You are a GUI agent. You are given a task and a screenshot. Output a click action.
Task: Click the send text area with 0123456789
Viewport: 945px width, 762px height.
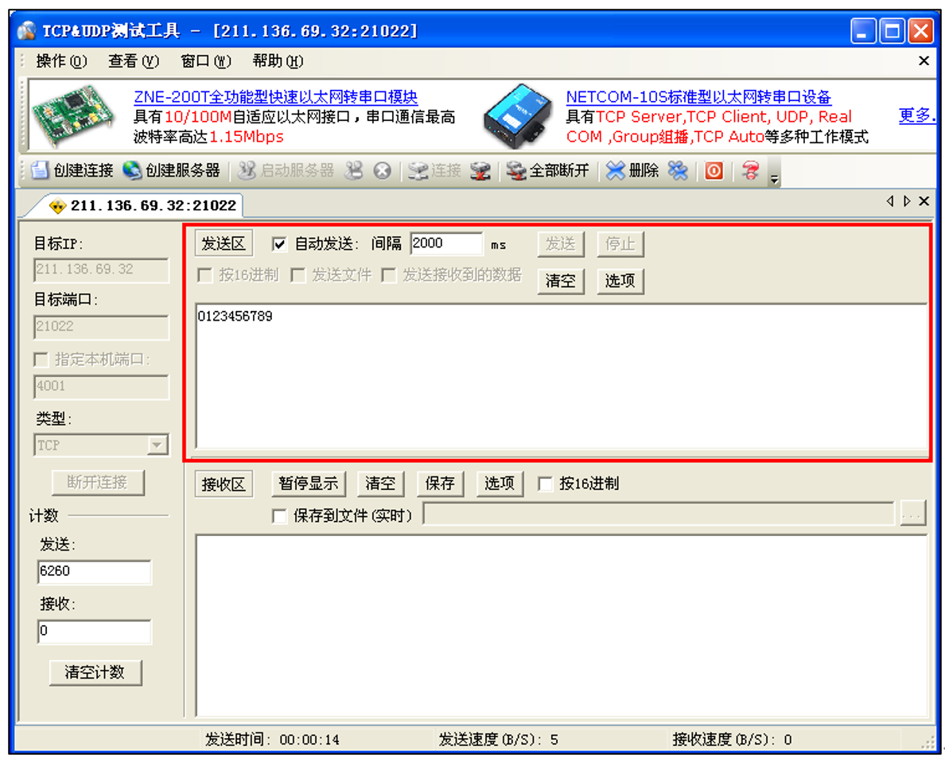[x=561, y=376]
